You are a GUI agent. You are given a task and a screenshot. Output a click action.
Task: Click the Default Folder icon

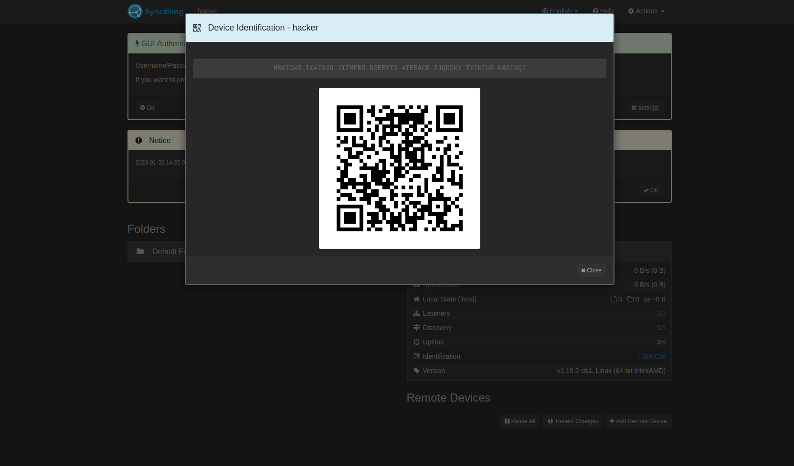click(x=140, y=251)
